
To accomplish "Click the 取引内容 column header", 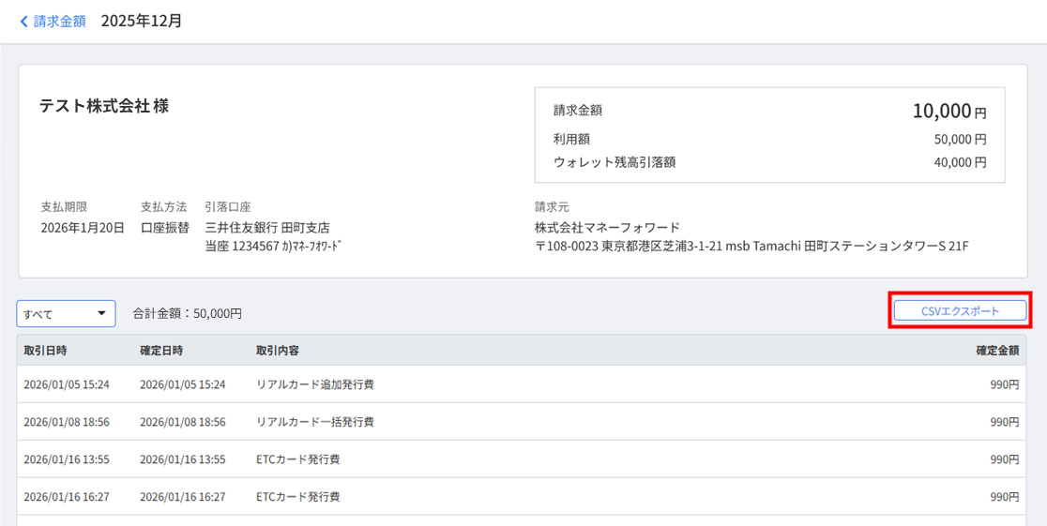I will coord(278,351).
